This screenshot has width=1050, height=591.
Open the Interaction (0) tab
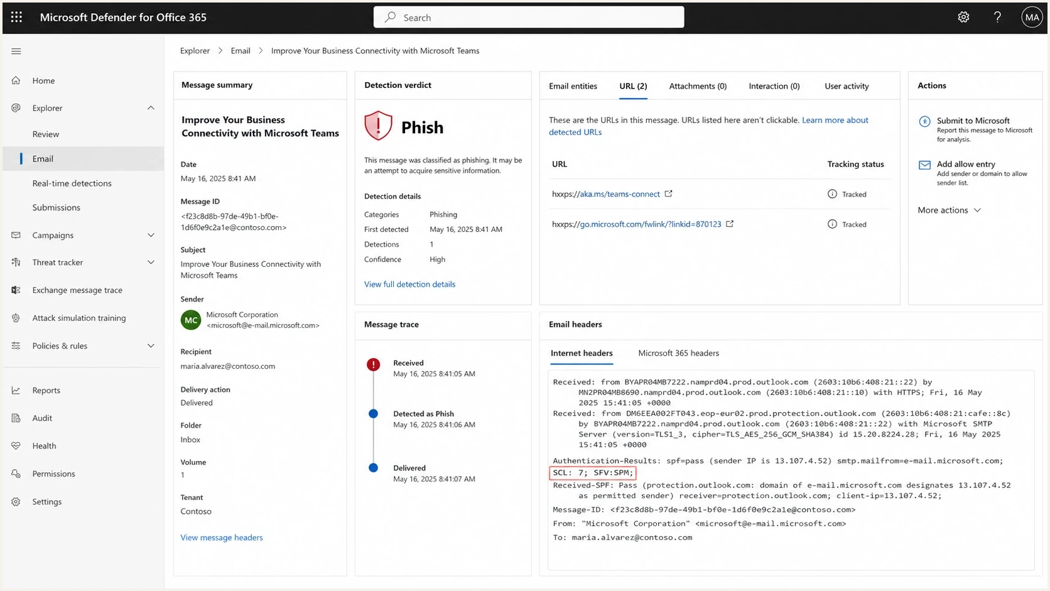coord(774,86)
